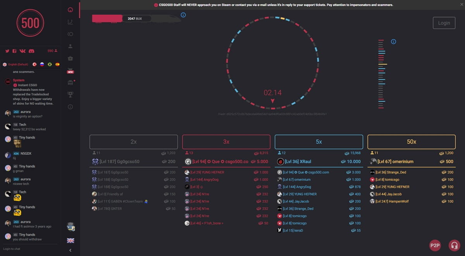Open the sidebar info circle icon
This screenshot has height=256, width=465.
(70, 107)
